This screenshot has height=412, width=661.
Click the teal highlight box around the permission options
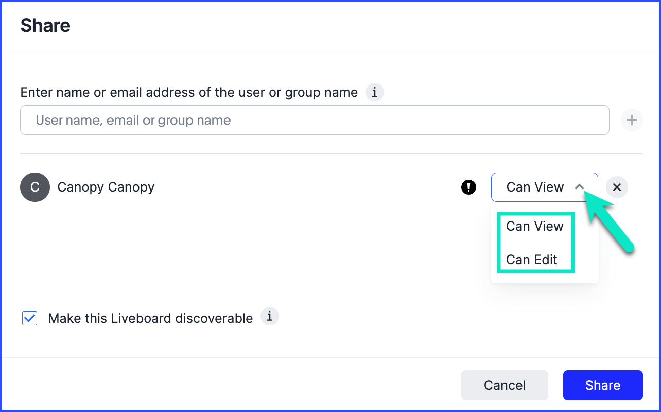tap(572, 242)
